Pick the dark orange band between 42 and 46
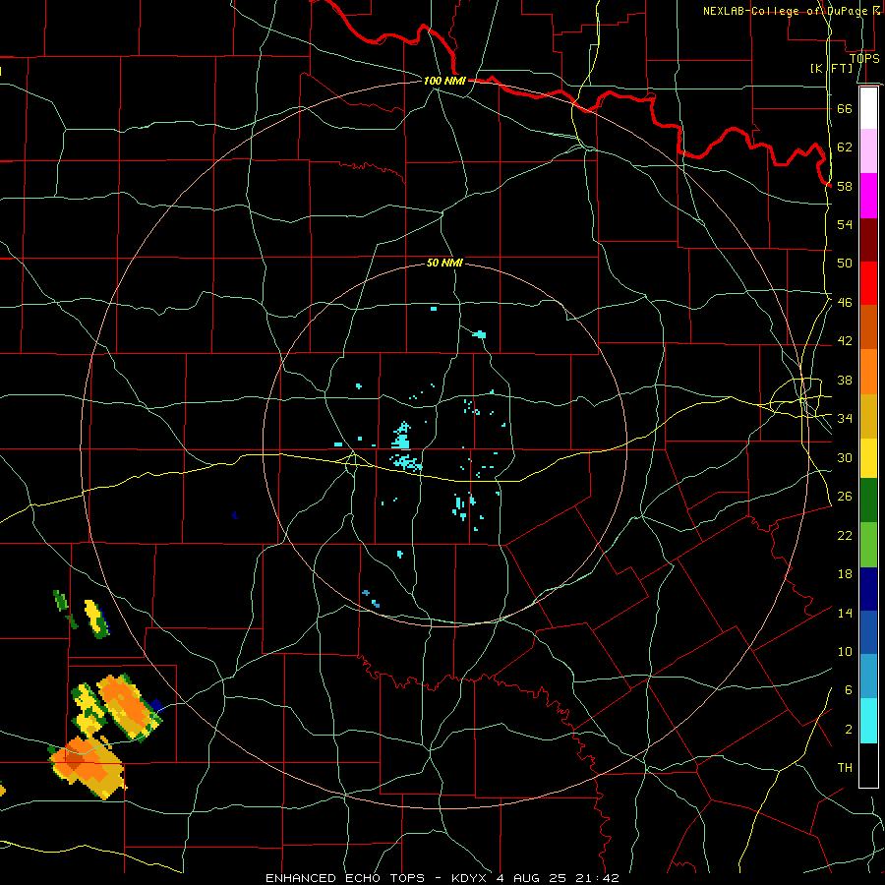The image size is (885, 885). click(x=868, y=327)
